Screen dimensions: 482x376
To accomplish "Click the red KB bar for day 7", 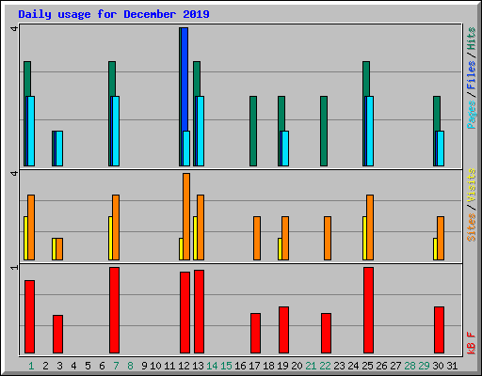I will pyautogui.click(x=114, y=310).
